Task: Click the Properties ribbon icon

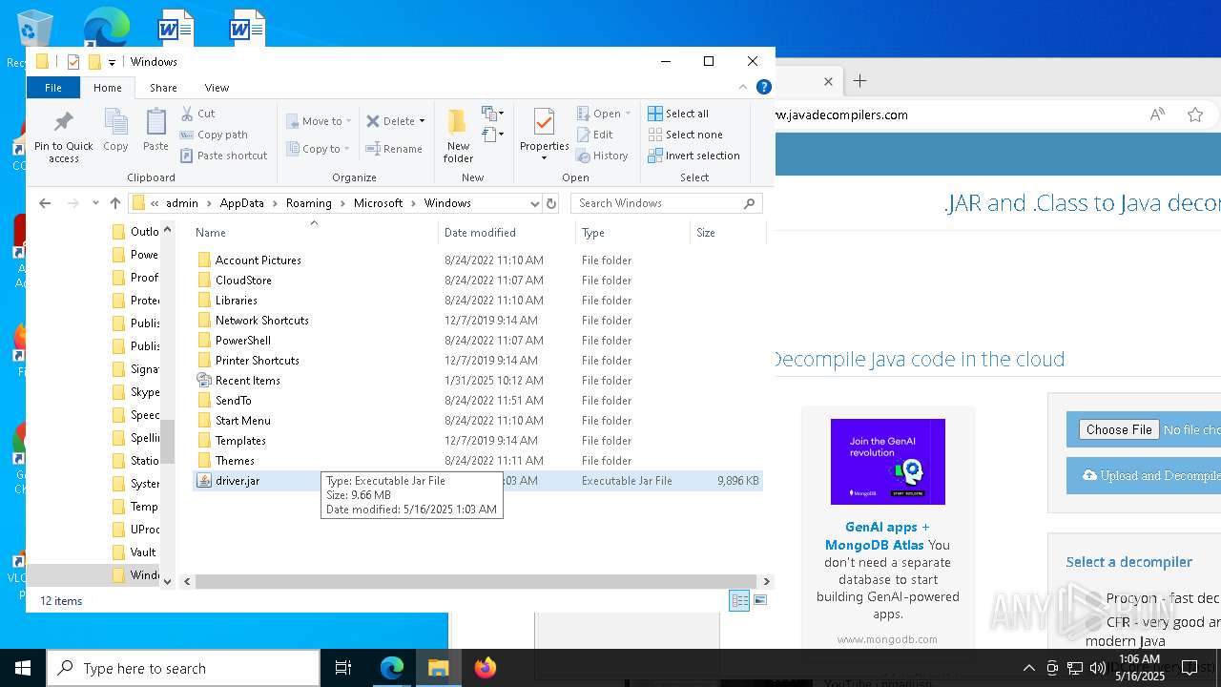Action: click(x=544, y=123)
